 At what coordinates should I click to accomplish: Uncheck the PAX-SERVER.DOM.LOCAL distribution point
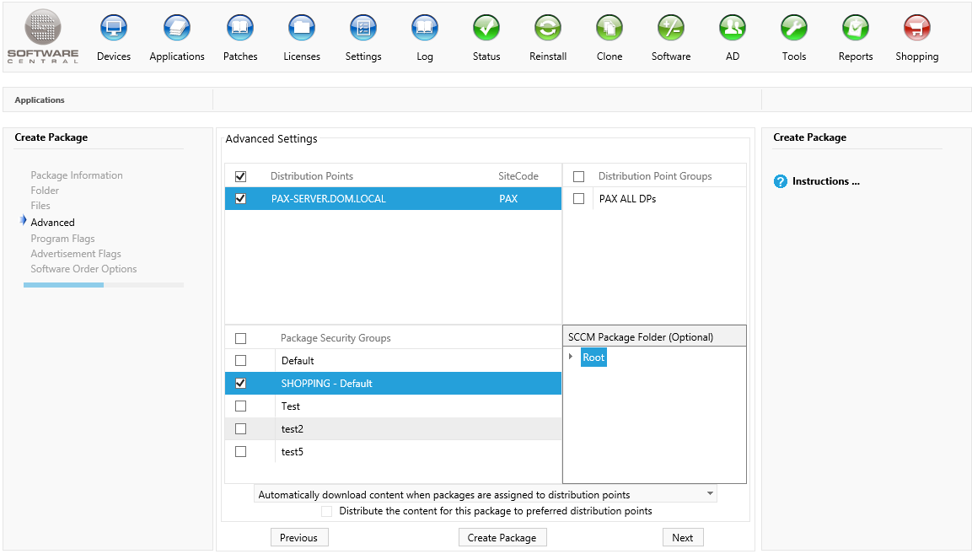point(241,199)
